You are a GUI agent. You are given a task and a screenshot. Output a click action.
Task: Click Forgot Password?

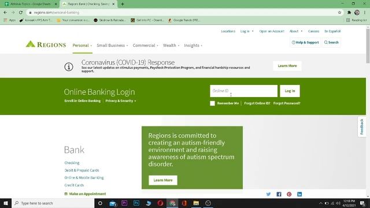tap(287, 103)
